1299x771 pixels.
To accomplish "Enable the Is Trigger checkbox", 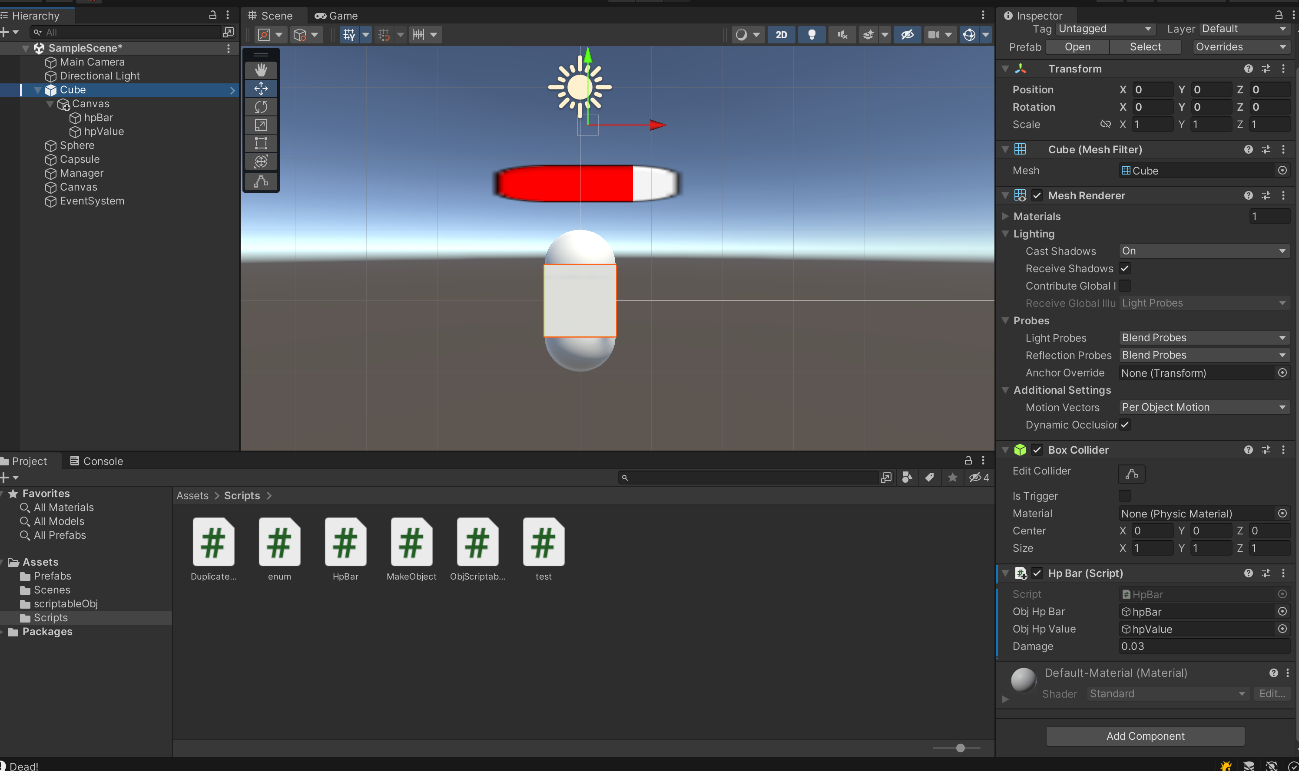I will point(1125,496).
